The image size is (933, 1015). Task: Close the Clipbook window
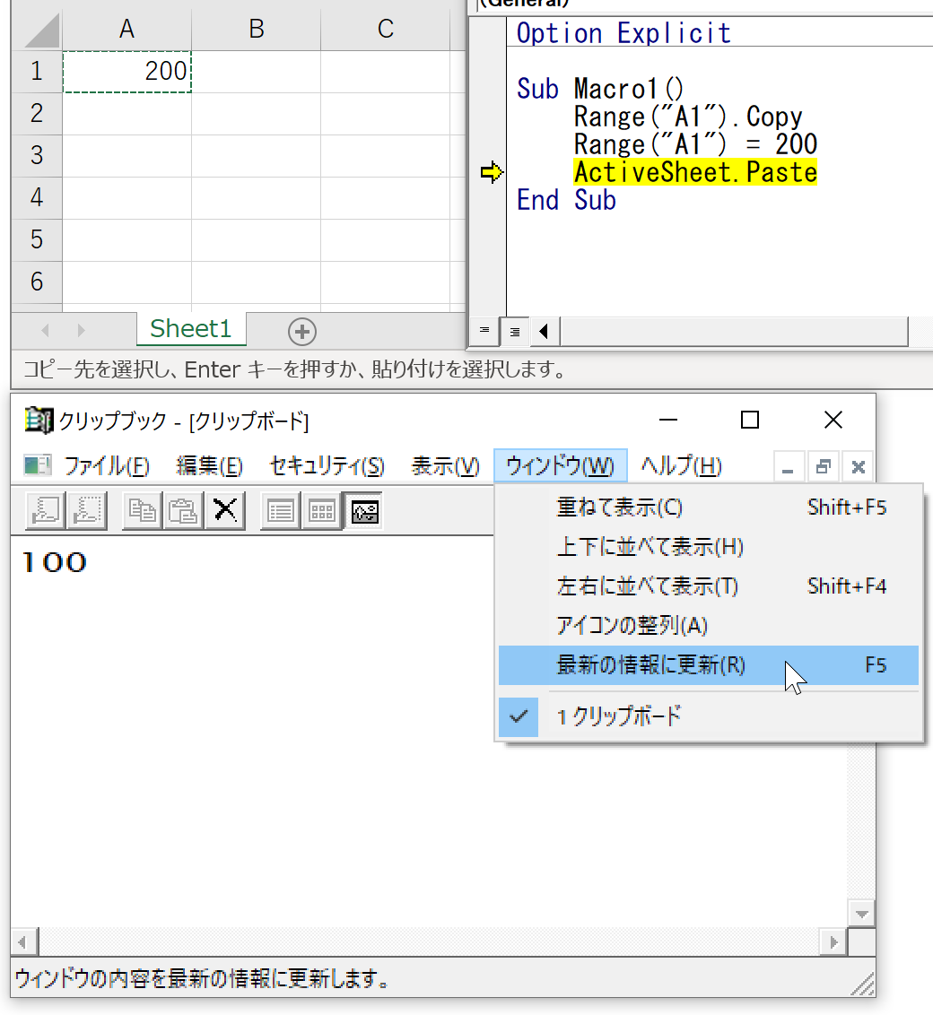point(833,421)
